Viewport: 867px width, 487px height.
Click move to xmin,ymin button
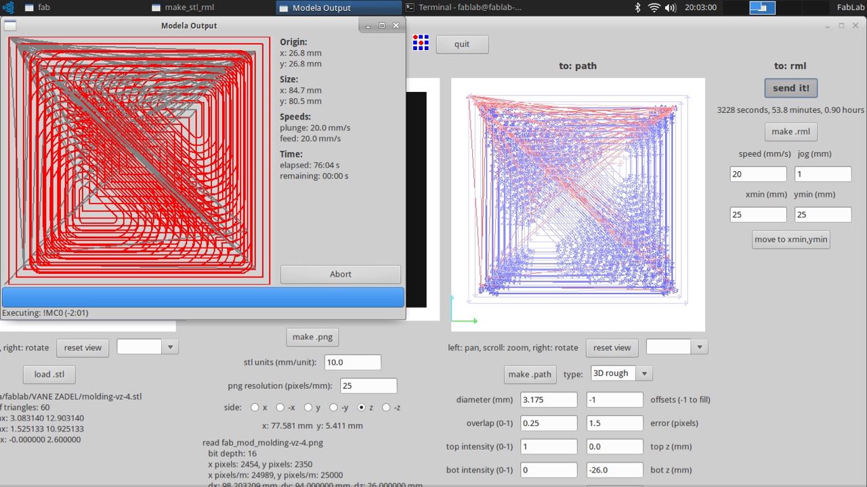[790, 239]
